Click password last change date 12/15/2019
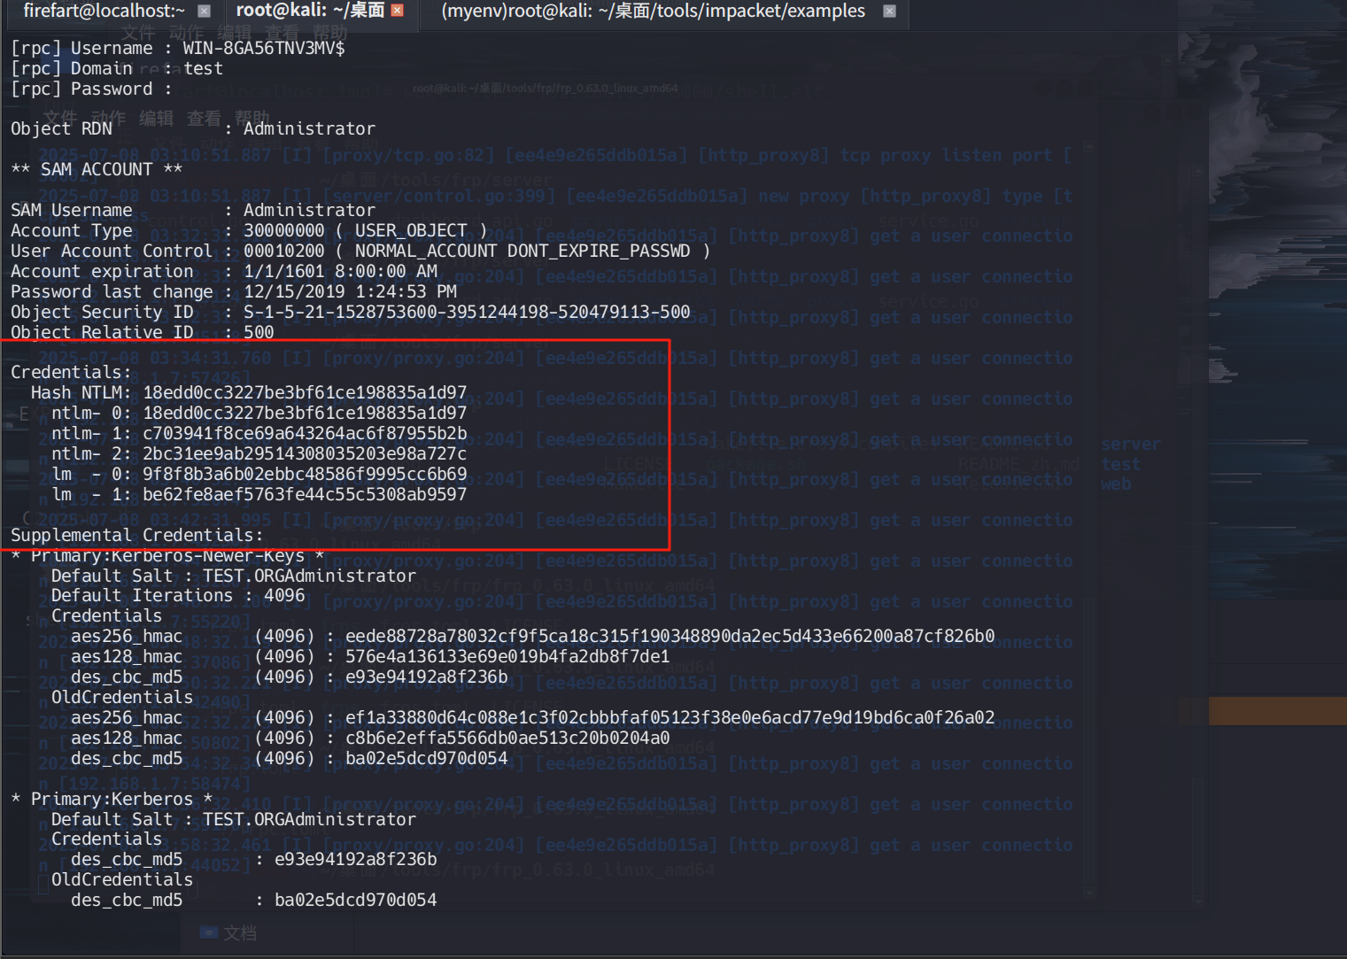Image resolution: width=1347 pixels, height=959 pixels. (x=294, y=291)
